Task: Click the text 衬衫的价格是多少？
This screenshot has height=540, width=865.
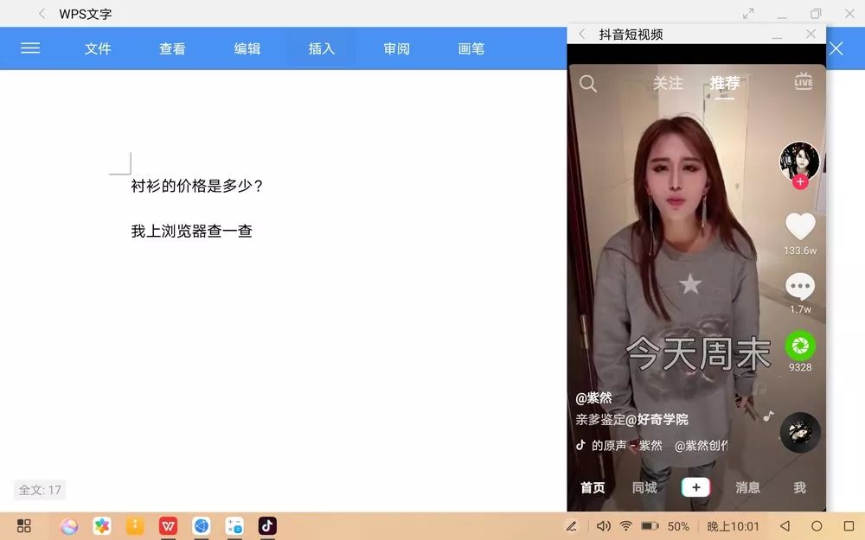Action: click(197, 186)
